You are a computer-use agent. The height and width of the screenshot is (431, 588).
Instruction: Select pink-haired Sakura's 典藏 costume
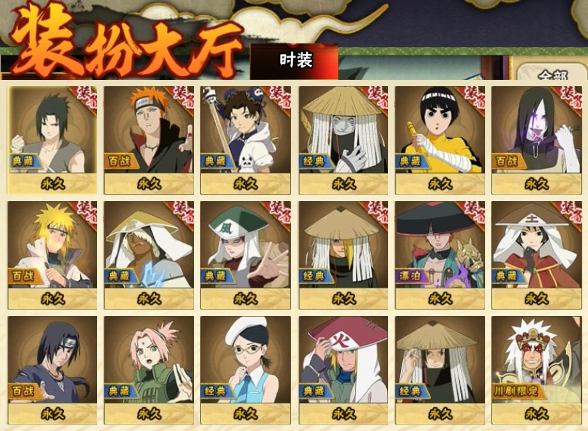(x=149, y=370)
